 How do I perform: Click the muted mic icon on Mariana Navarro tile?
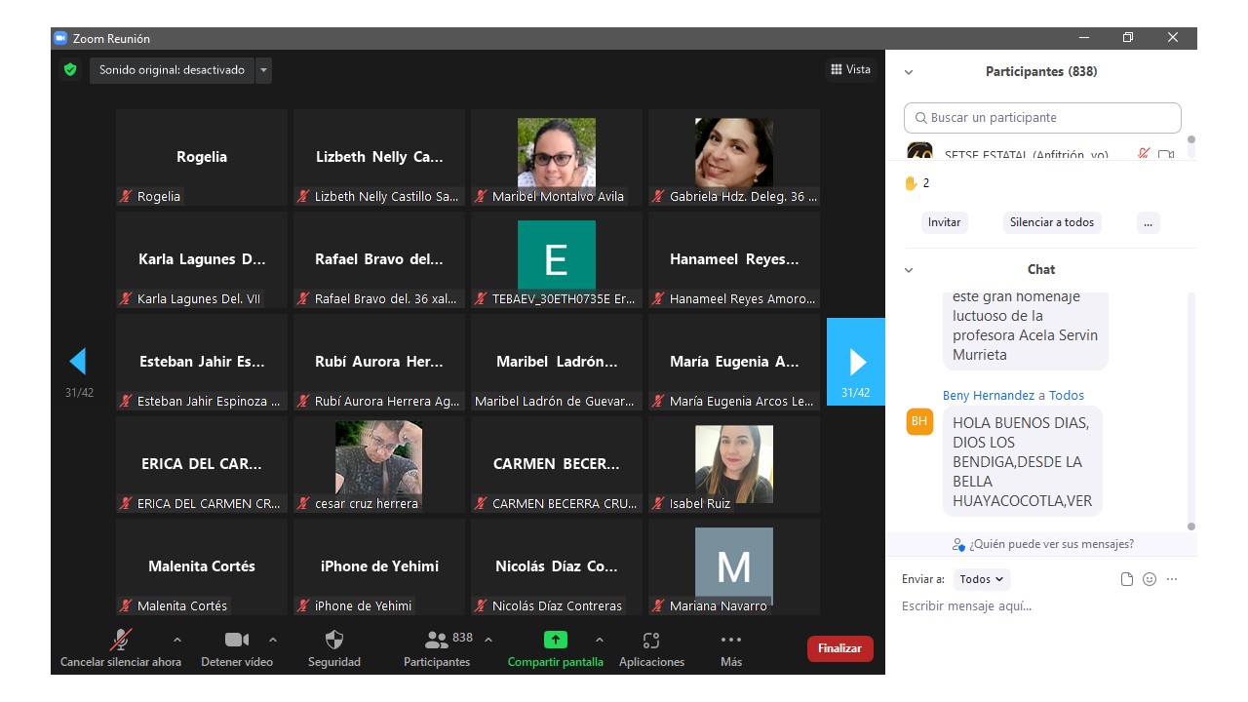click(x=658, y=605)
